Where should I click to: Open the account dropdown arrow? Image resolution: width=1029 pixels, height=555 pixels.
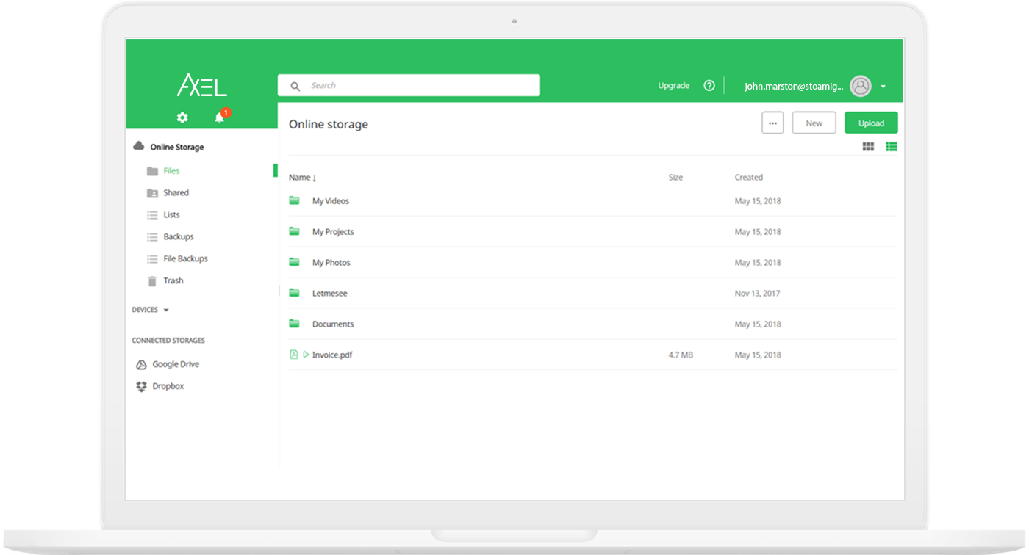[x=883, y=87]
